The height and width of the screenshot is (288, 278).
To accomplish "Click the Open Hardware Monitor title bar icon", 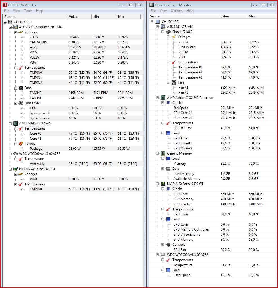I will tap(152, 5).
